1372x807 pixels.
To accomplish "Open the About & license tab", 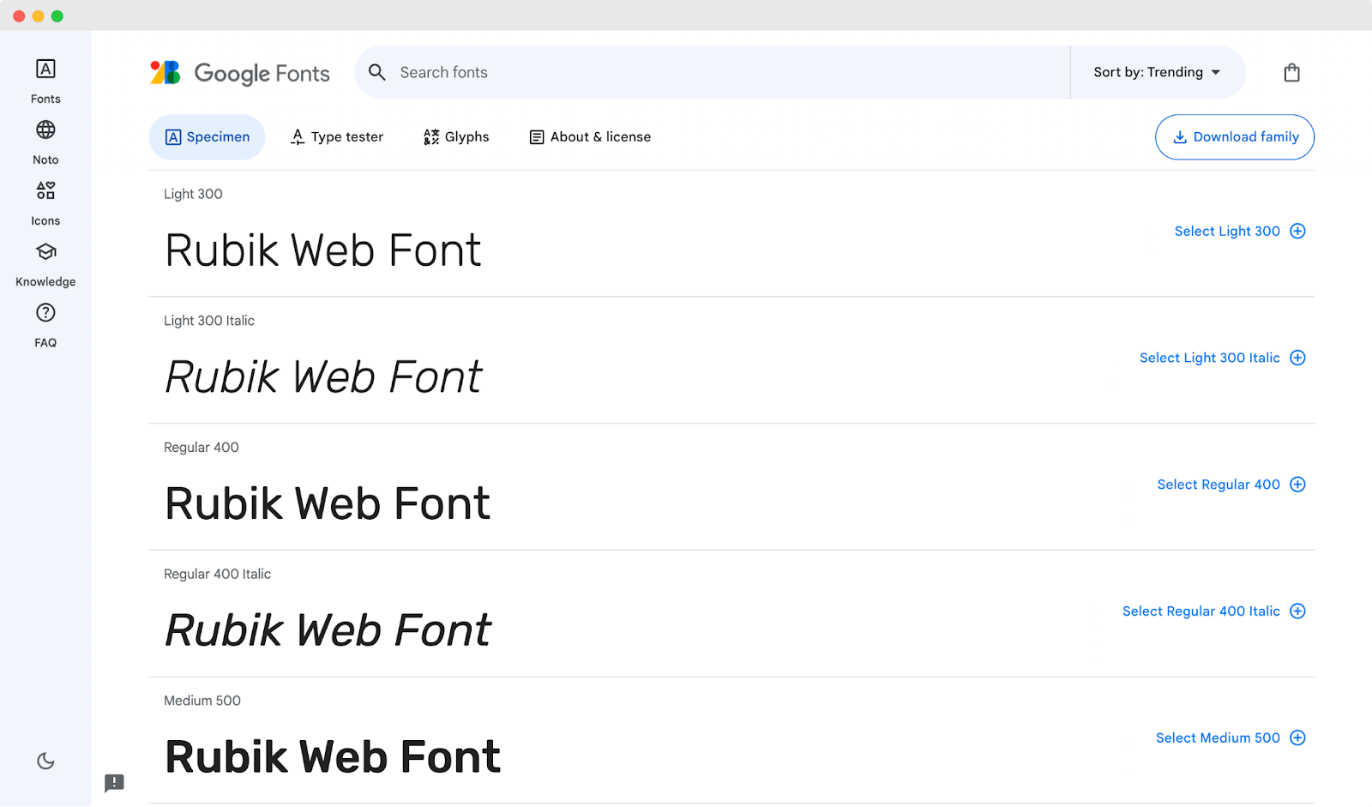I will click(589, 136).
